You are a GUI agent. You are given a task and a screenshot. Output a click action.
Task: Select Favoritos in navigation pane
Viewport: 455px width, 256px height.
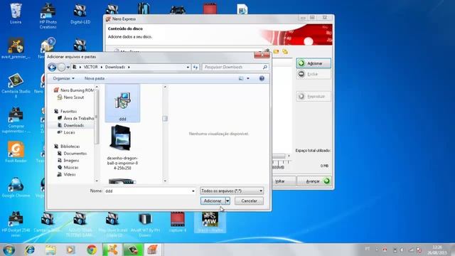[65, 112]
